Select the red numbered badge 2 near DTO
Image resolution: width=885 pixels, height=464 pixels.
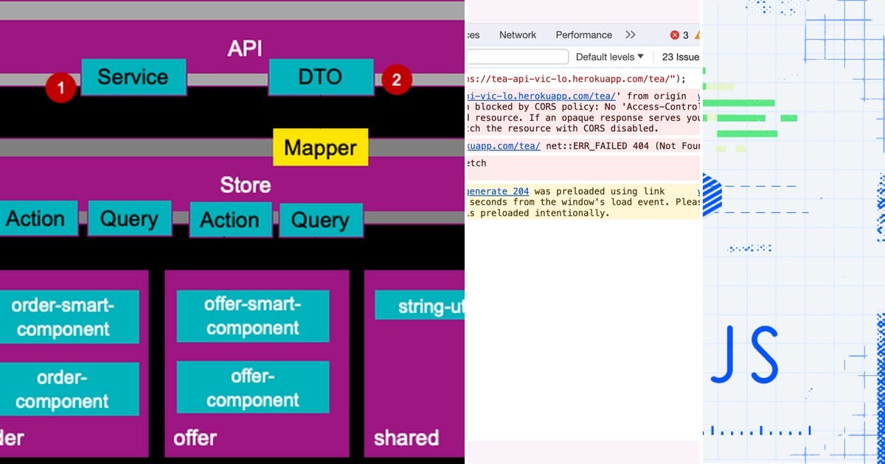click(397, 81)
